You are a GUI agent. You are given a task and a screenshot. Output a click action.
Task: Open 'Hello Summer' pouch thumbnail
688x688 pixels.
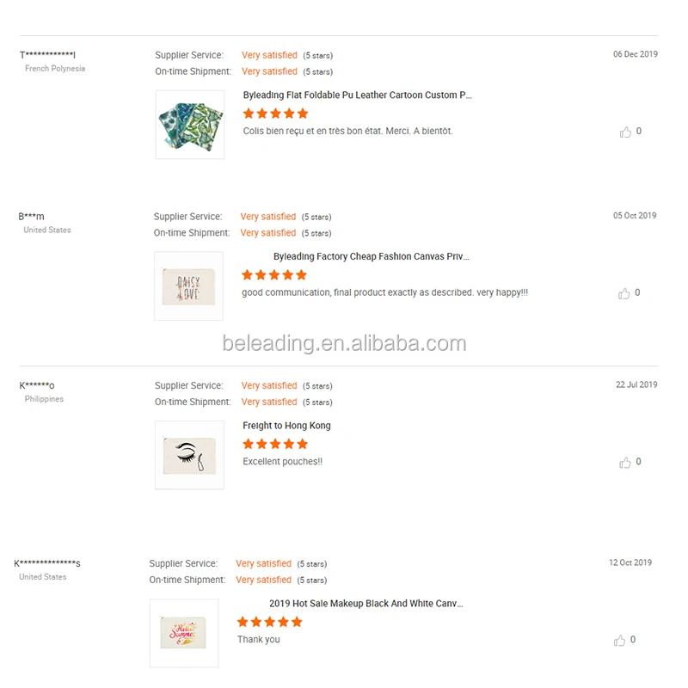(x=184, y=633)
